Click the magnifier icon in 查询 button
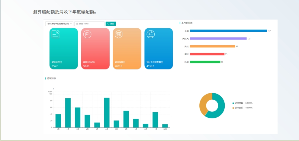This screenshot has width=299, height=141. click(109, 24)
